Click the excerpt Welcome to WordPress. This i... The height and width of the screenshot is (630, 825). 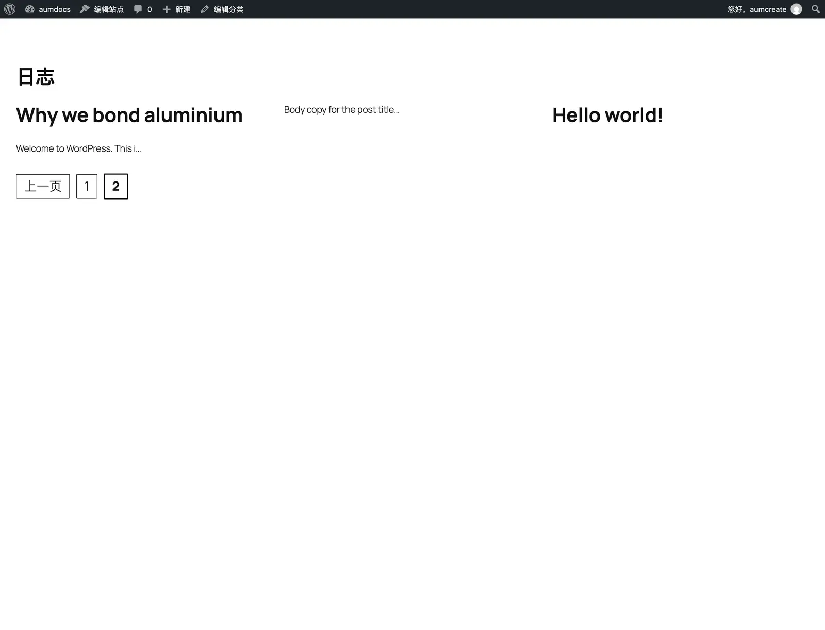coord(78,148)
